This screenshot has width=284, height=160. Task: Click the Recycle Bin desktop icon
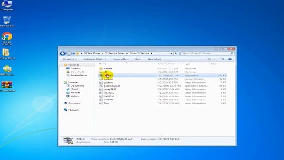(7, 22)
